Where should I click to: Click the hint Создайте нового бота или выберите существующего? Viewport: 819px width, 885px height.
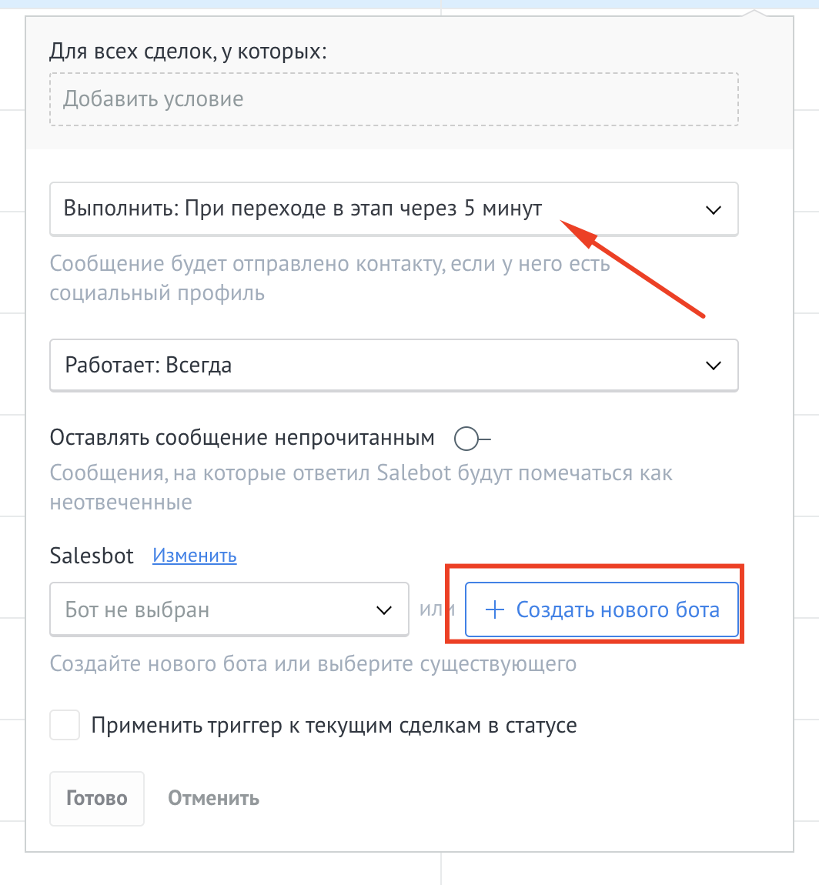click(313, 663)
